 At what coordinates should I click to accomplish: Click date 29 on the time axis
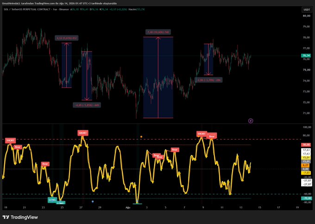point(100,207)
